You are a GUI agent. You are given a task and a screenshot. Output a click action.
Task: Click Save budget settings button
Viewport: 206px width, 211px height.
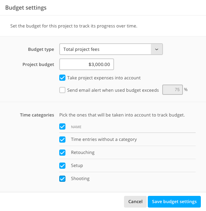click(174, 202)
